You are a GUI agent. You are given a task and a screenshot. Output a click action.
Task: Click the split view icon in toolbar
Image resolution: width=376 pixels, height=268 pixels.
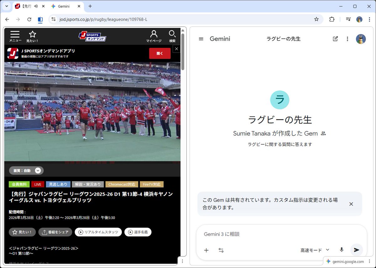40,19
